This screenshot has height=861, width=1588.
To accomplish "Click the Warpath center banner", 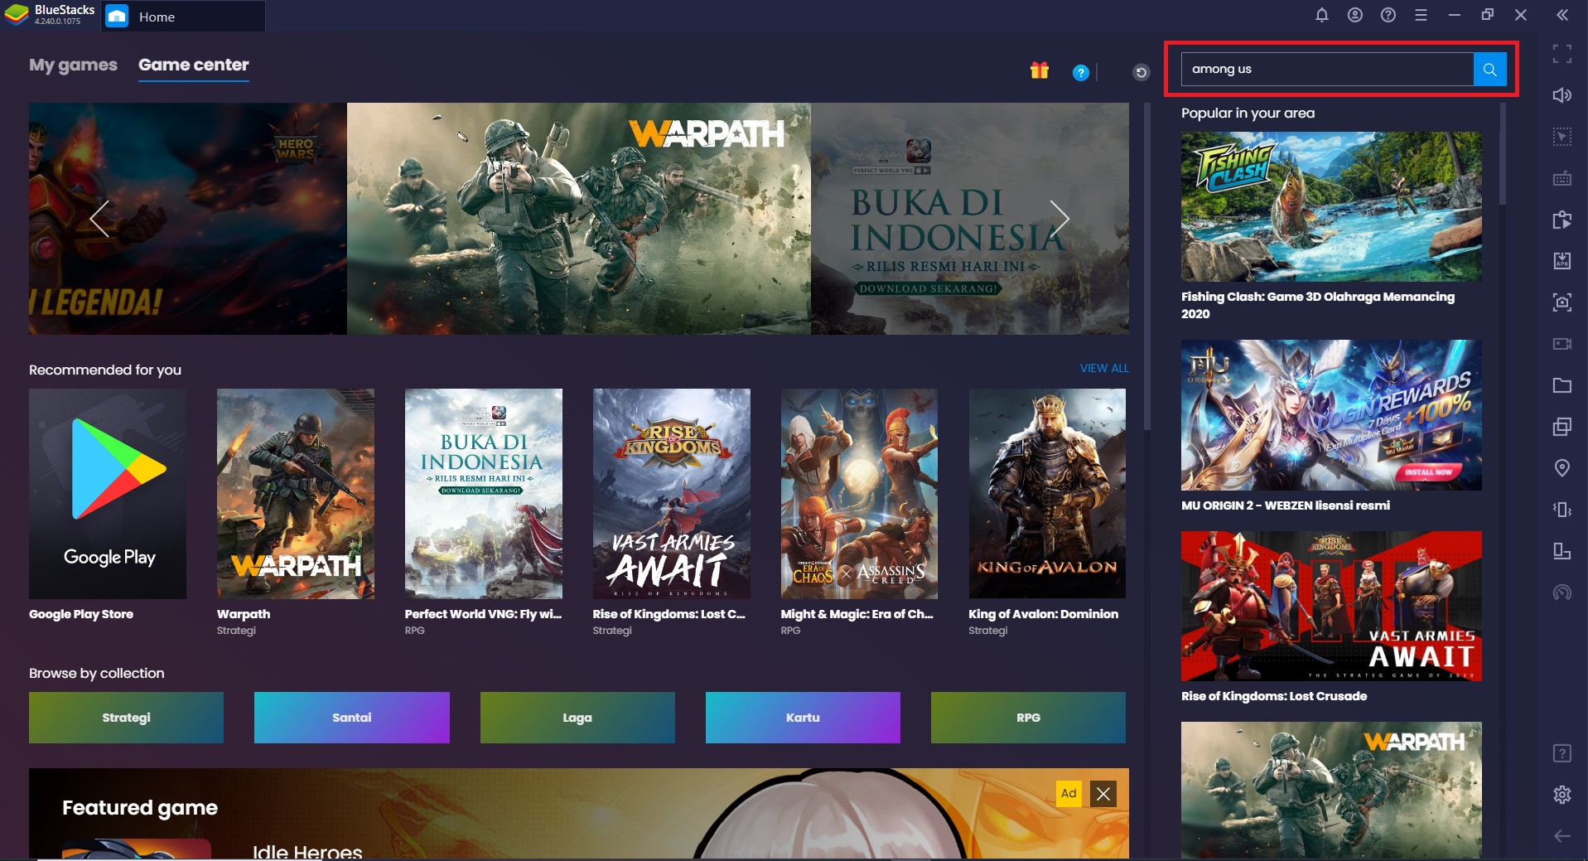I will pos(578,219).
